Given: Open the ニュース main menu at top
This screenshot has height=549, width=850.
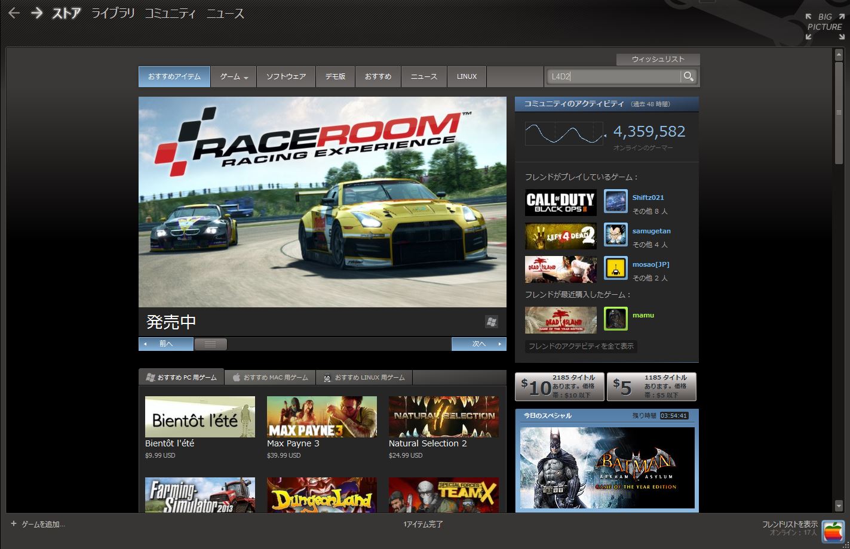Looking at the screenshot, I should pyautogui.click(x=225, y=13).
